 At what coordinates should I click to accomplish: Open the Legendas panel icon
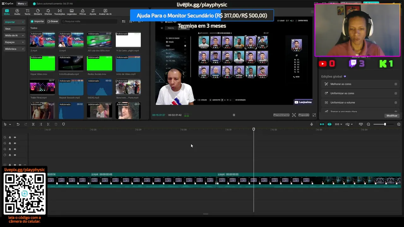point(72,12)
